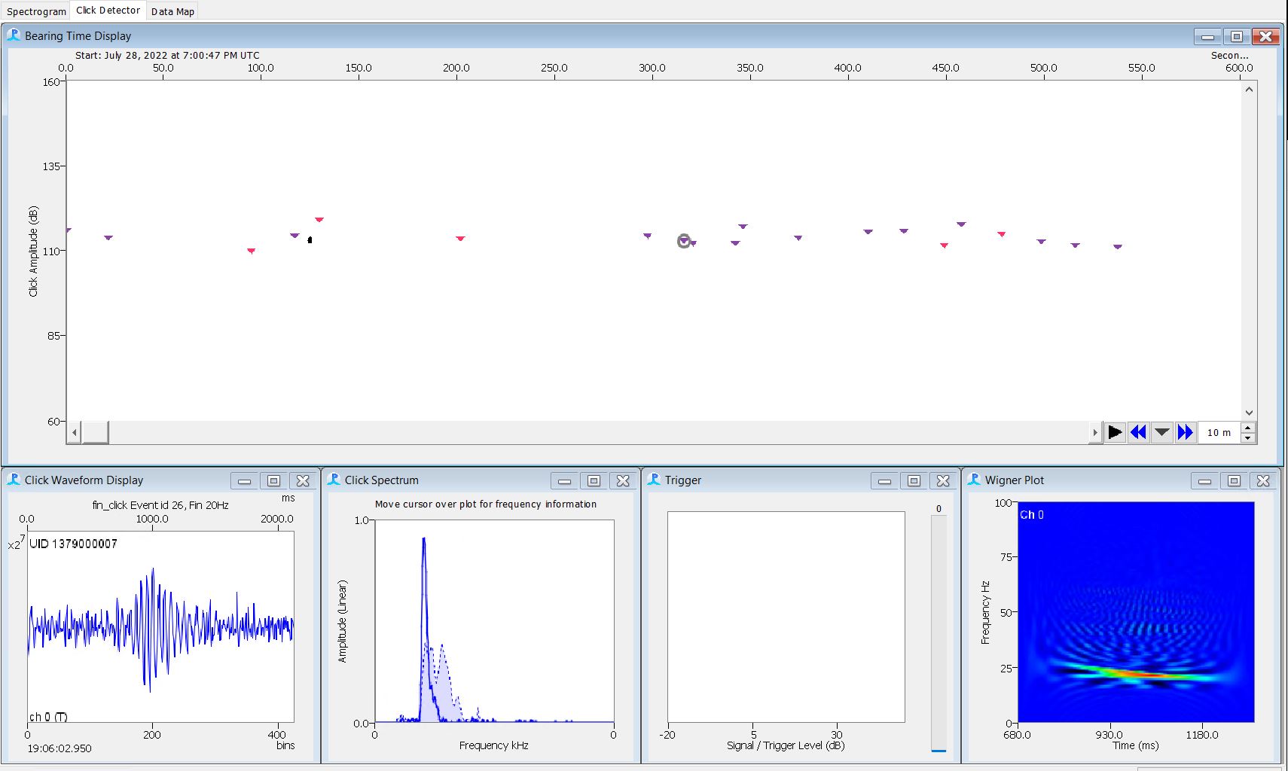
Task: Click the blue rewind double-arrow button
Action: pos(1138,432)
